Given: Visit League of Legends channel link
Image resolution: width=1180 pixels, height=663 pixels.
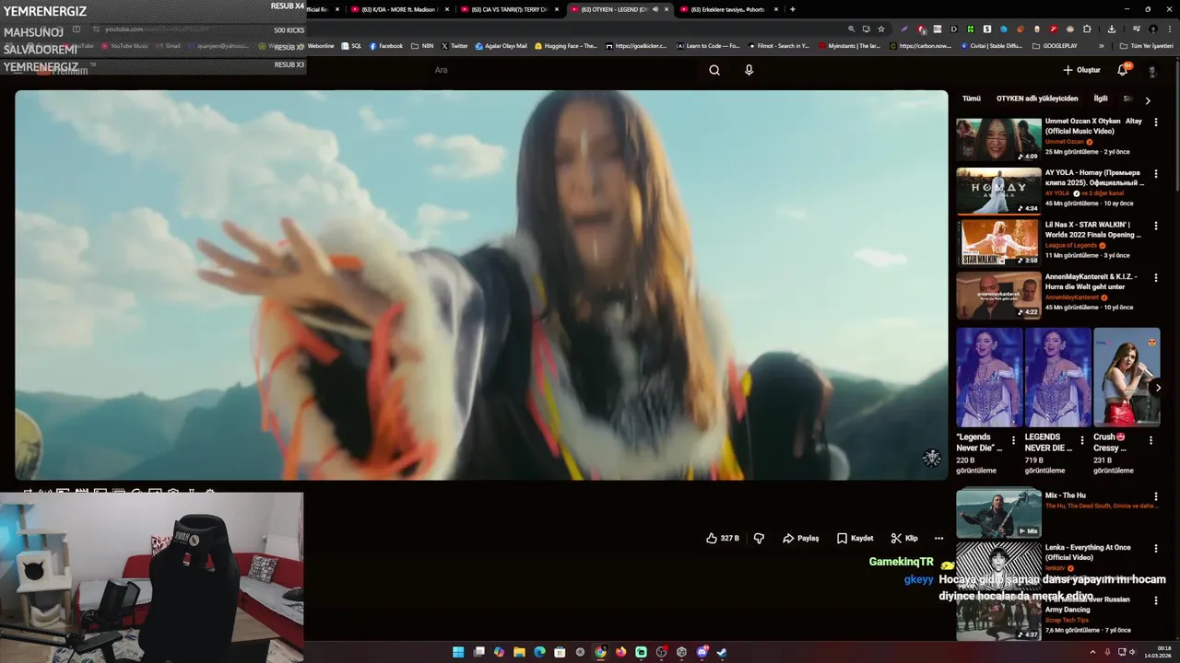Looking at the screenshot, I should pos(1071,245).
